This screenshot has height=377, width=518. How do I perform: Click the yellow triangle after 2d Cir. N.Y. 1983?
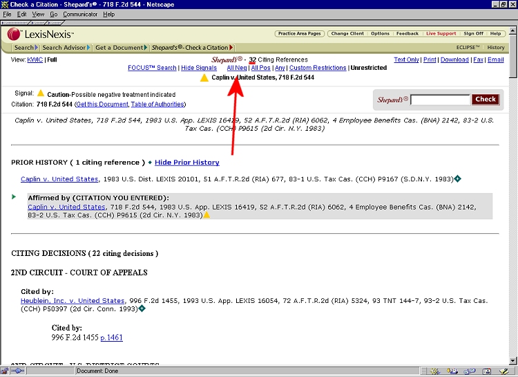click(207, 215)
